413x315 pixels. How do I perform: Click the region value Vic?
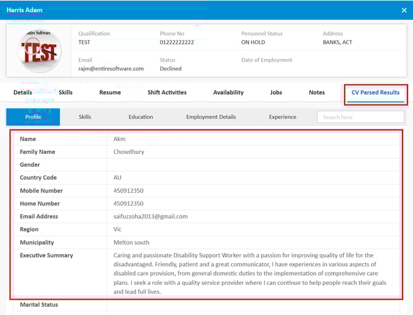(117, 229)
